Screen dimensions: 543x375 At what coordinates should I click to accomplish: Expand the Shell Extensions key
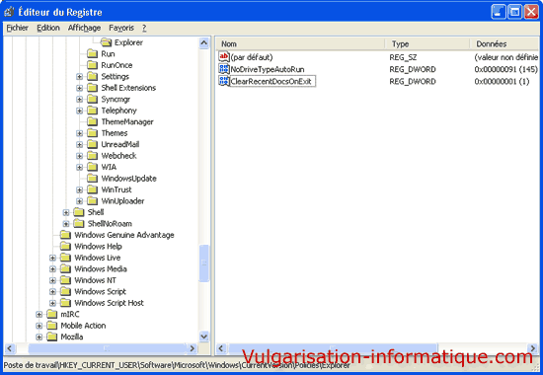79,88
